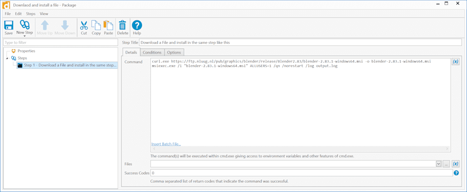Show help for Success Codes
Viewport: 467px width, 192px height.
tap(456, 173)
